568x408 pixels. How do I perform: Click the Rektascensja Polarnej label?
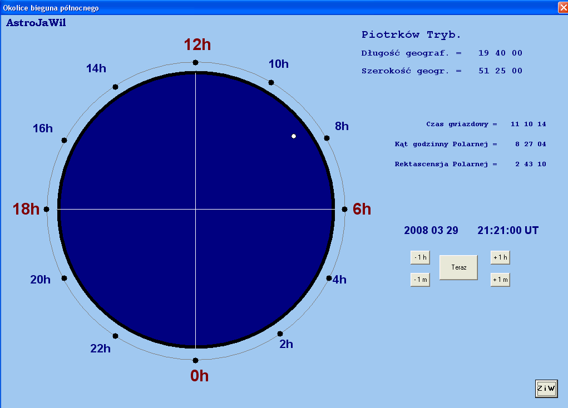click(441, 164)
